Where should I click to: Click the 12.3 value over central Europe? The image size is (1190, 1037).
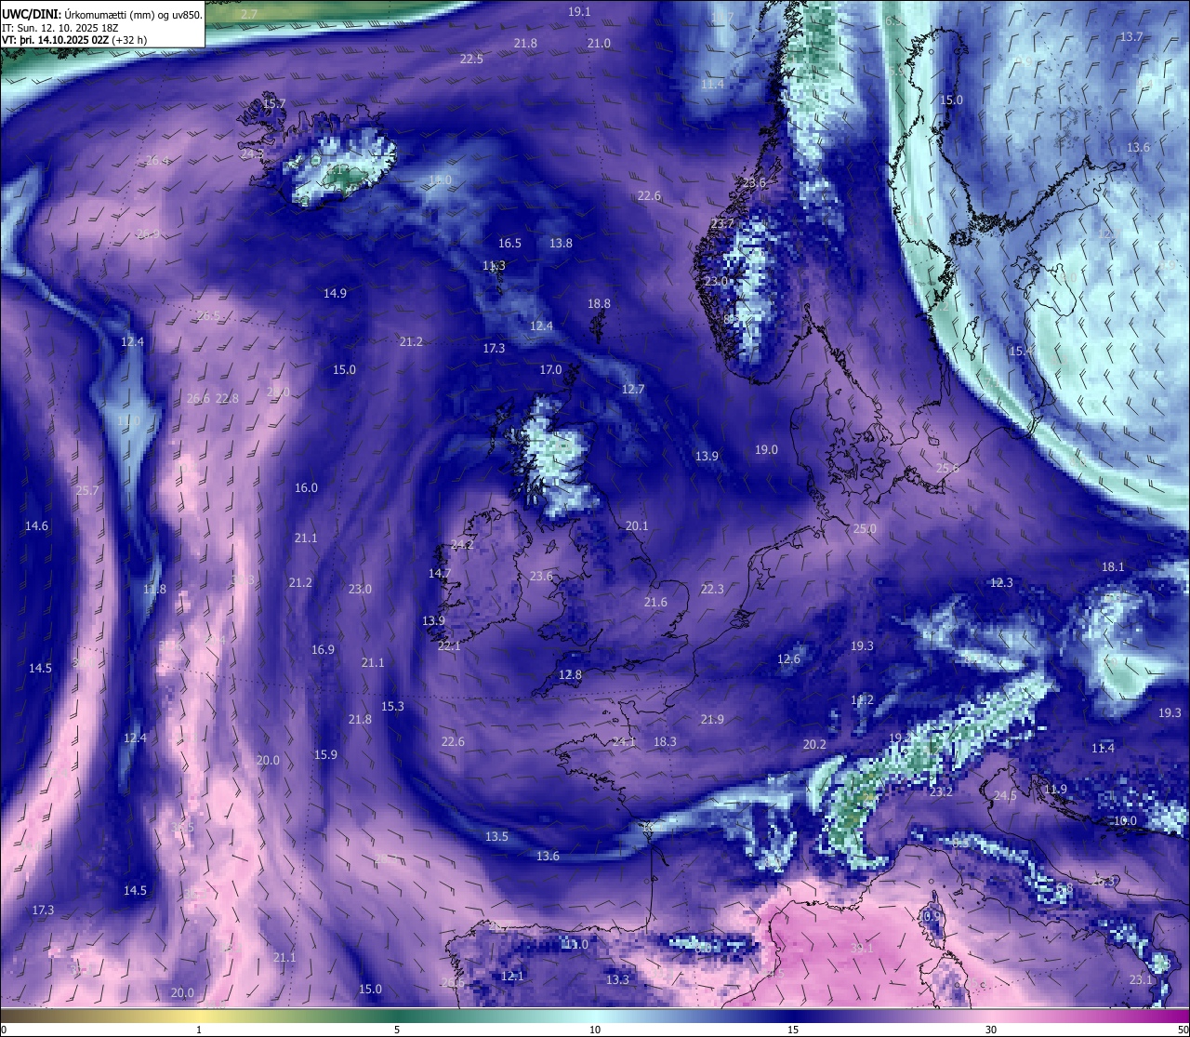(x=1001, y=582)
